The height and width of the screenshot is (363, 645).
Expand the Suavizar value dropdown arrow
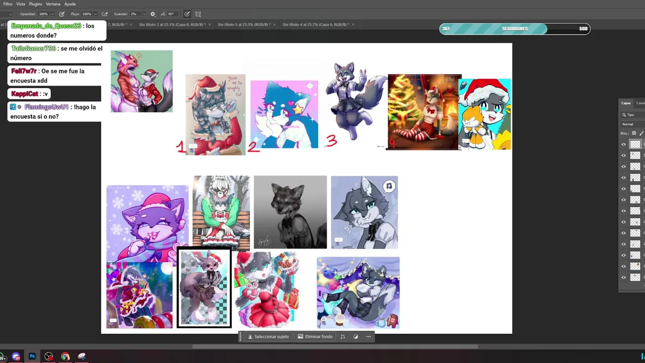tap(144, 14)
